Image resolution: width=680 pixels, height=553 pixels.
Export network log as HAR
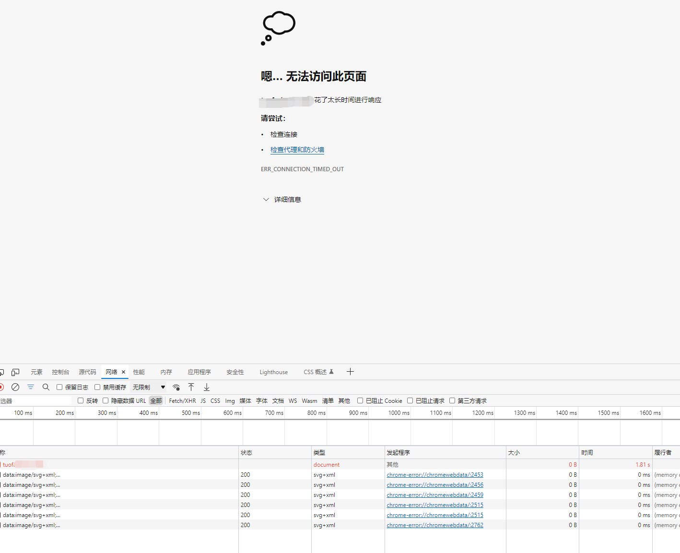[206, 387]
